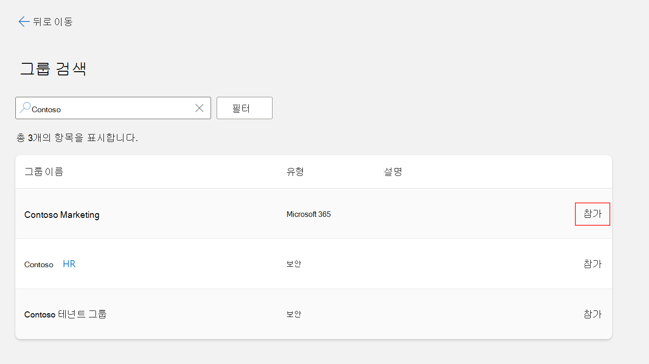This screenshot has width=649, height=364.
Task: Join the Contoso Marketing group
Action: pos(593,214)
